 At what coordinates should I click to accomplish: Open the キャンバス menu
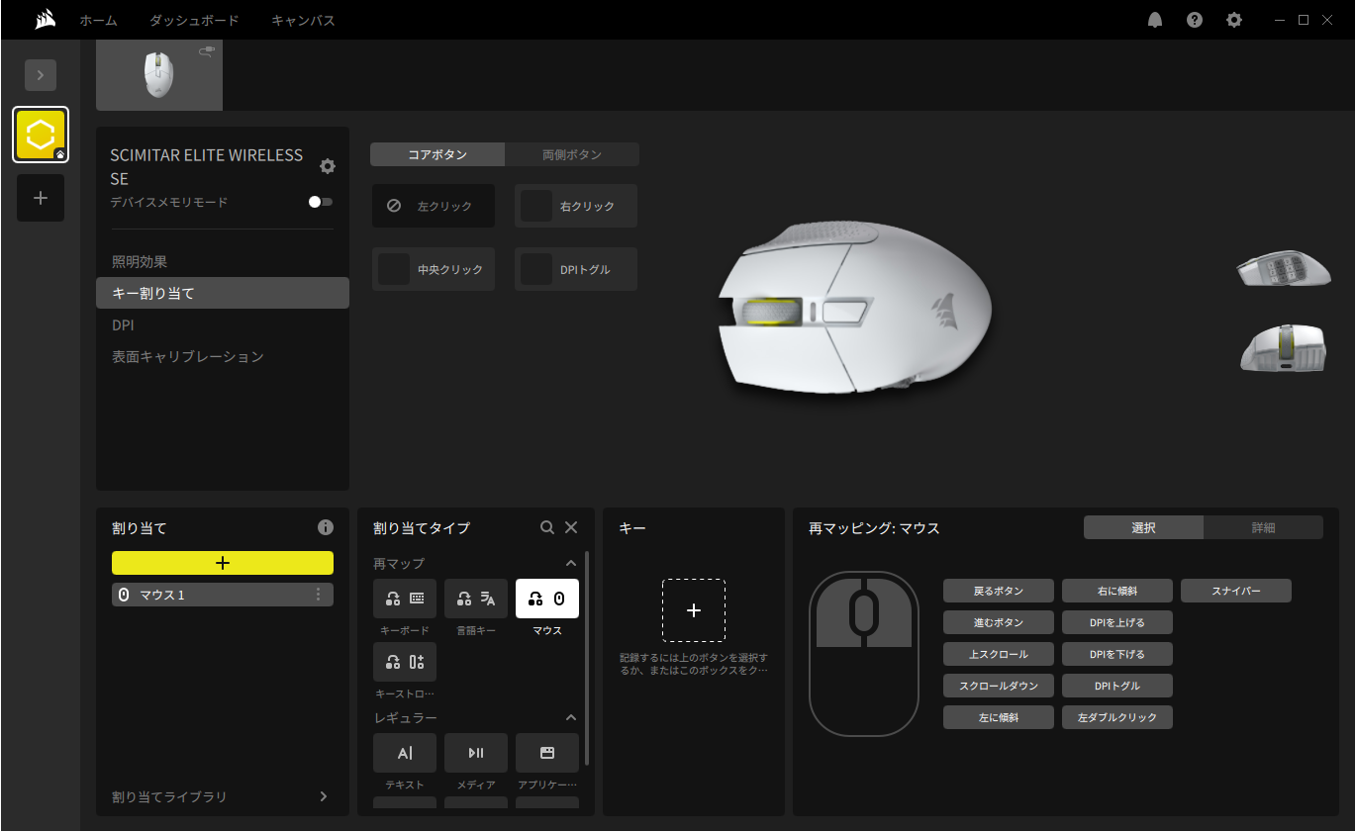click(303, 20)
